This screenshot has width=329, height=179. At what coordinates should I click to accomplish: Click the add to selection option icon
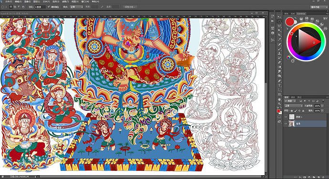click(x=15, y=7)
